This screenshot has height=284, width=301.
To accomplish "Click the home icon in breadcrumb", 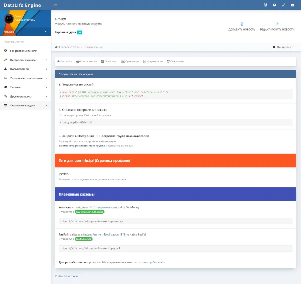I will pyautogui.click(x=56, y=47).
